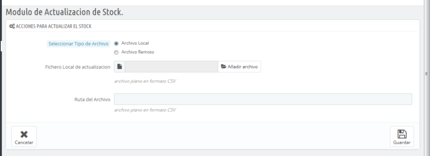Save the form using Guardar
Viewport: 430px width, 156px height.
point(402,137)
